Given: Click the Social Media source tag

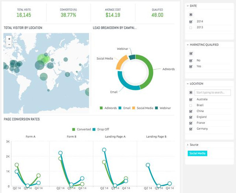Looking at the screenshot, I should [198, 153].
